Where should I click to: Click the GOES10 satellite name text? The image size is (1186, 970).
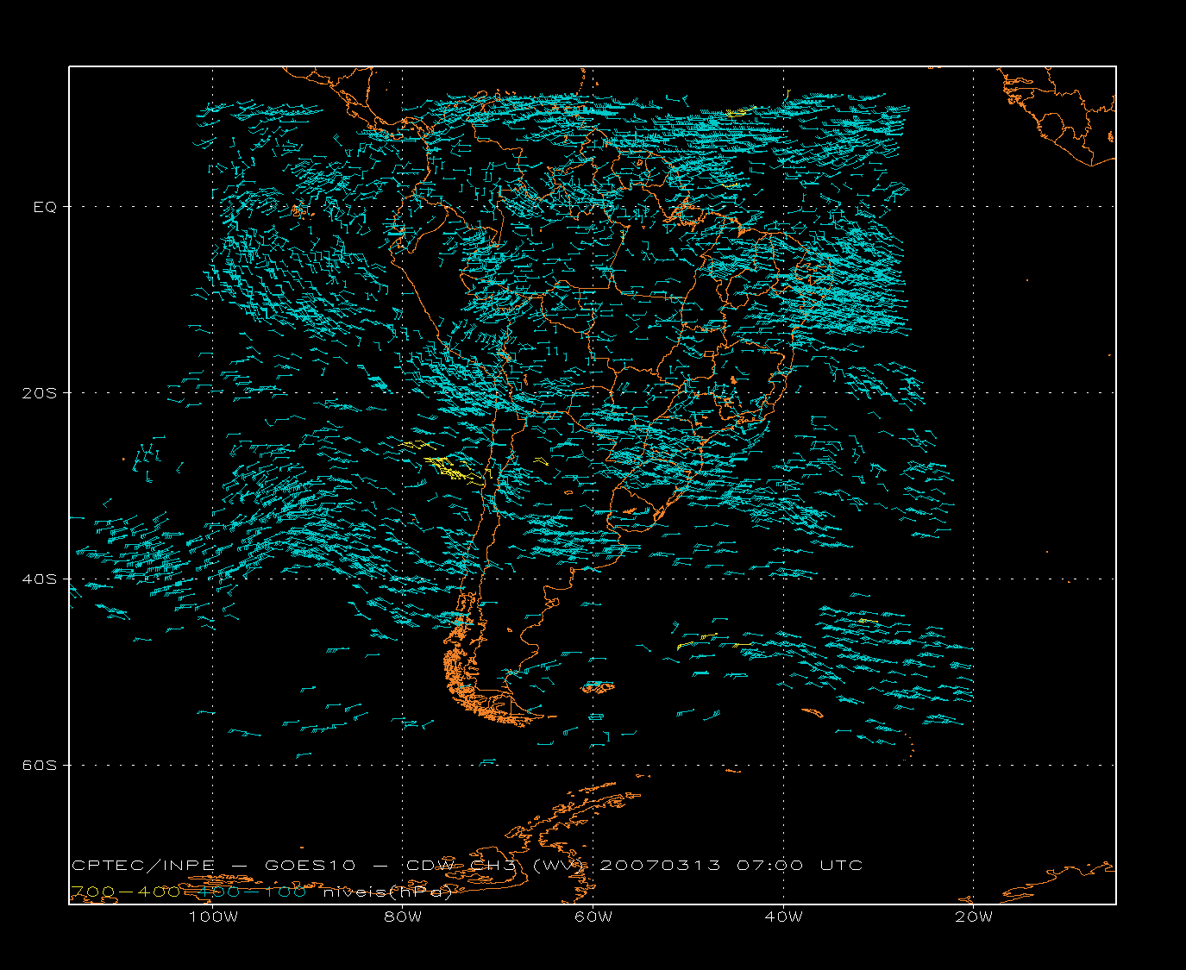click(311, 865)
